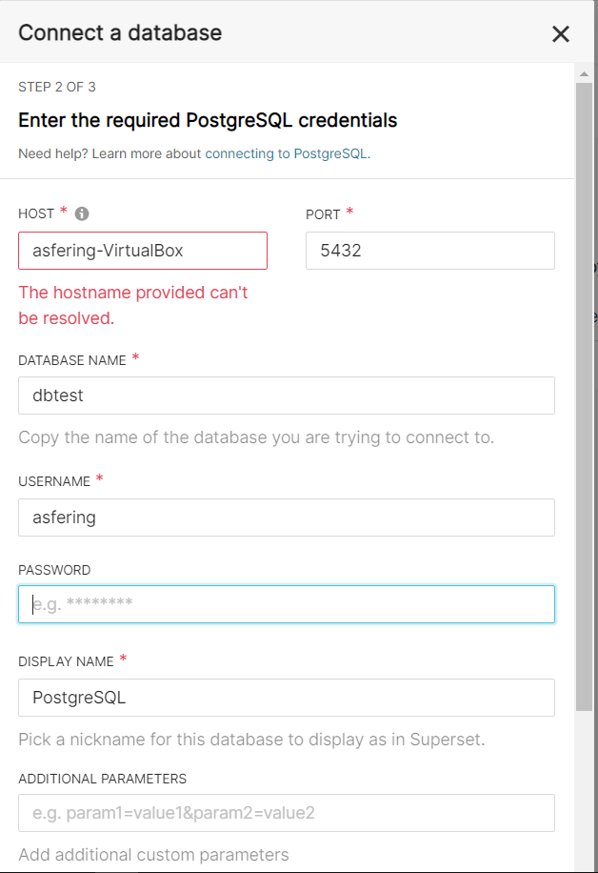Click the ADDITIONAL PARAMETERS input box
598x873 pixels.
click(286, 813)
